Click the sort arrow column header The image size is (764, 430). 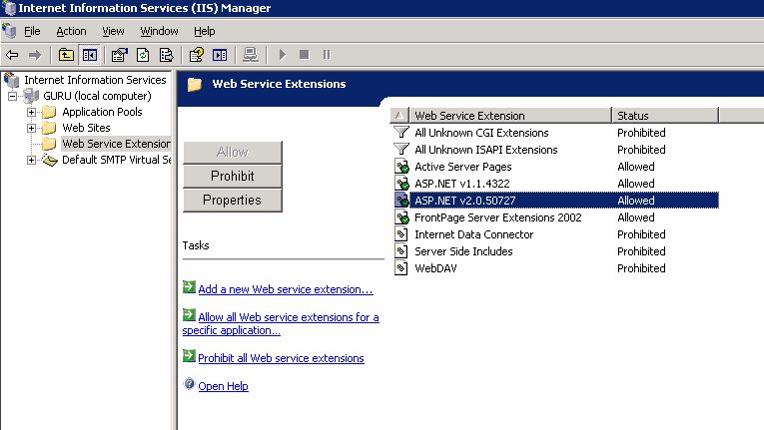pyautogui.click(x=399, y=116)
